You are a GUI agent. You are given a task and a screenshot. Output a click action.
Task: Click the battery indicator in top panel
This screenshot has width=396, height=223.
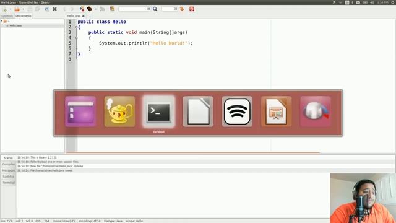pos(365,2)
